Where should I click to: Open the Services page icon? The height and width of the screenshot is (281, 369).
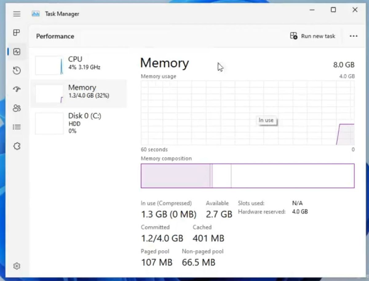[17, 146]
